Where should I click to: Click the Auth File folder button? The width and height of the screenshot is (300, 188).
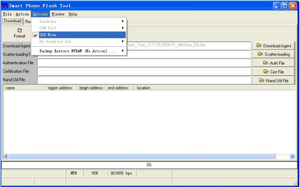tap(274, 63)
